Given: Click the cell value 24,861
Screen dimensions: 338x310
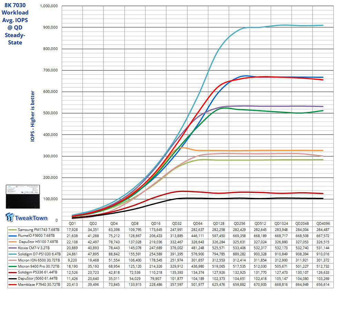Looking at the screenshot, I should pyautogui.click(x=72, y=254).
